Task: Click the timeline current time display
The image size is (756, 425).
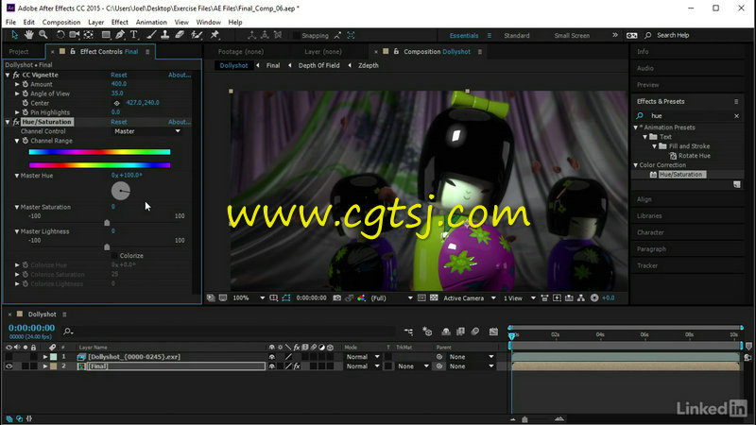Action: coord(31,328)
